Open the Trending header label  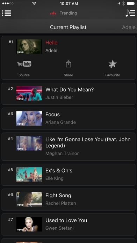coord(68,13)
